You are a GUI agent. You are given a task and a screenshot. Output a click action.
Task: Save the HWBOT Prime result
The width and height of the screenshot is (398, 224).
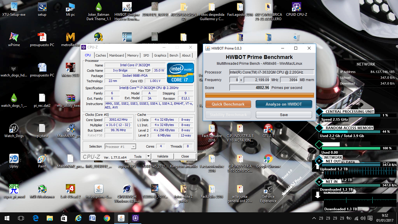click(x=284, y=115)
